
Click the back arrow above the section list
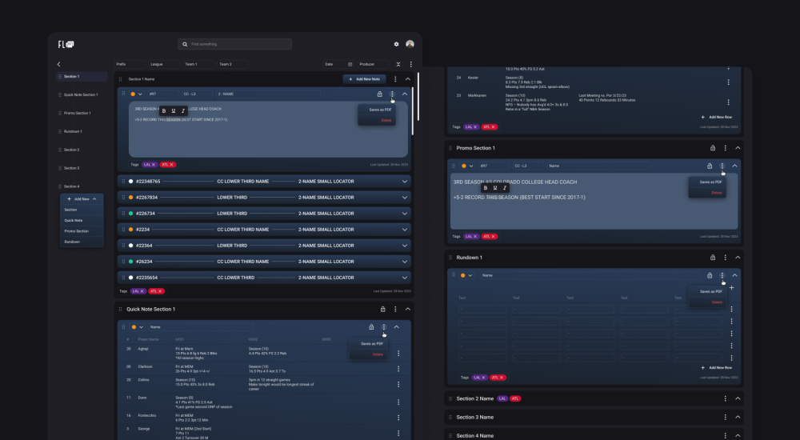tap(58, 64)
